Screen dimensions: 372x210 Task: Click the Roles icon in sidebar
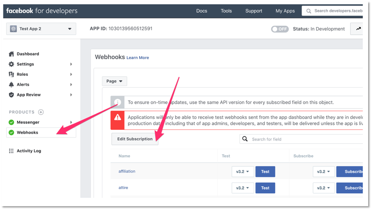click(11, 74)
